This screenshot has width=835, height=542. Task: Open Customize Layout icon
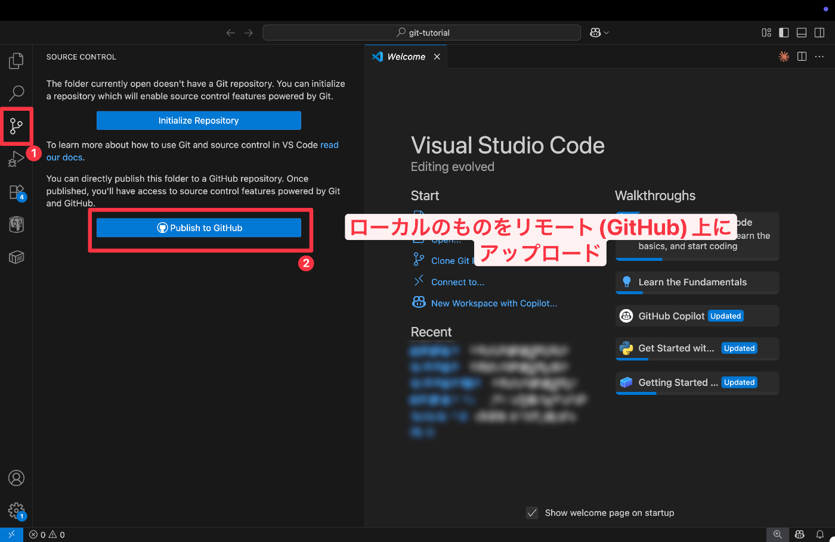click(766, 33)
